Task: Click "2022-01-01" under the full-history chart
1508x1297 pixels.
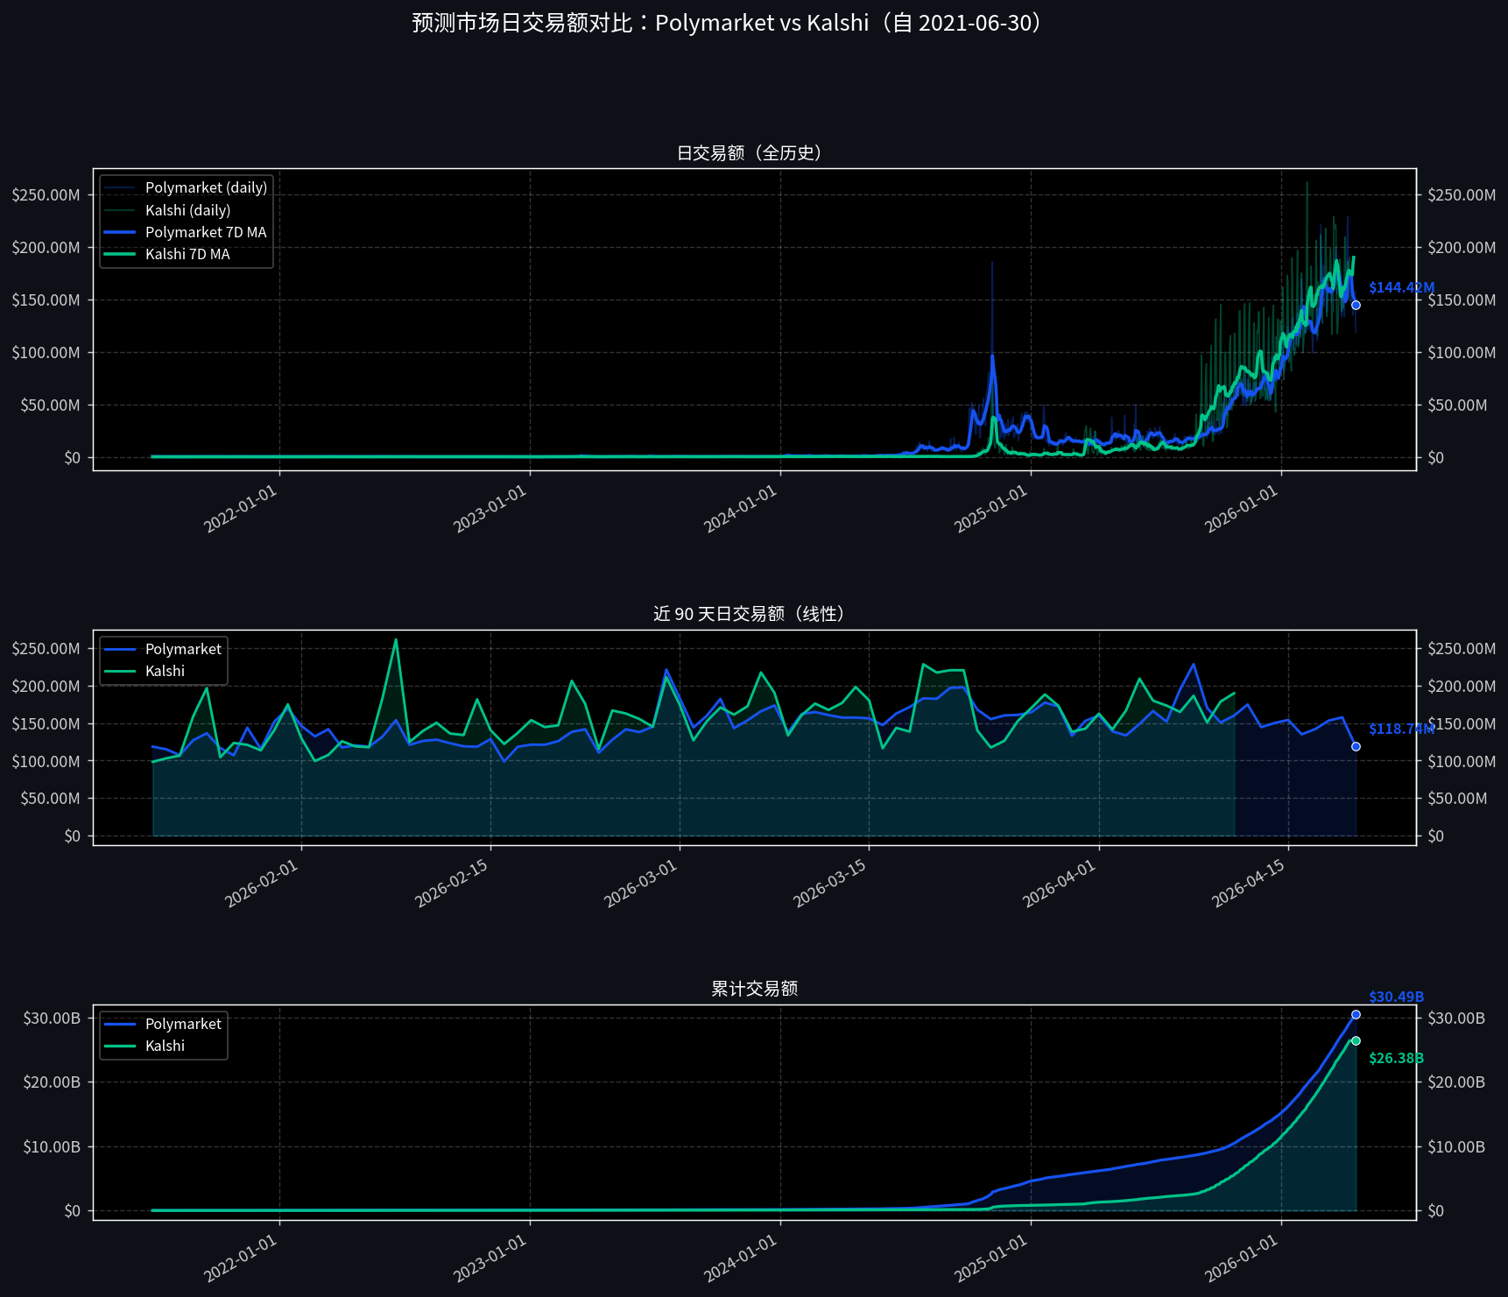Action: pyautogui.click(x=241, y=508)
